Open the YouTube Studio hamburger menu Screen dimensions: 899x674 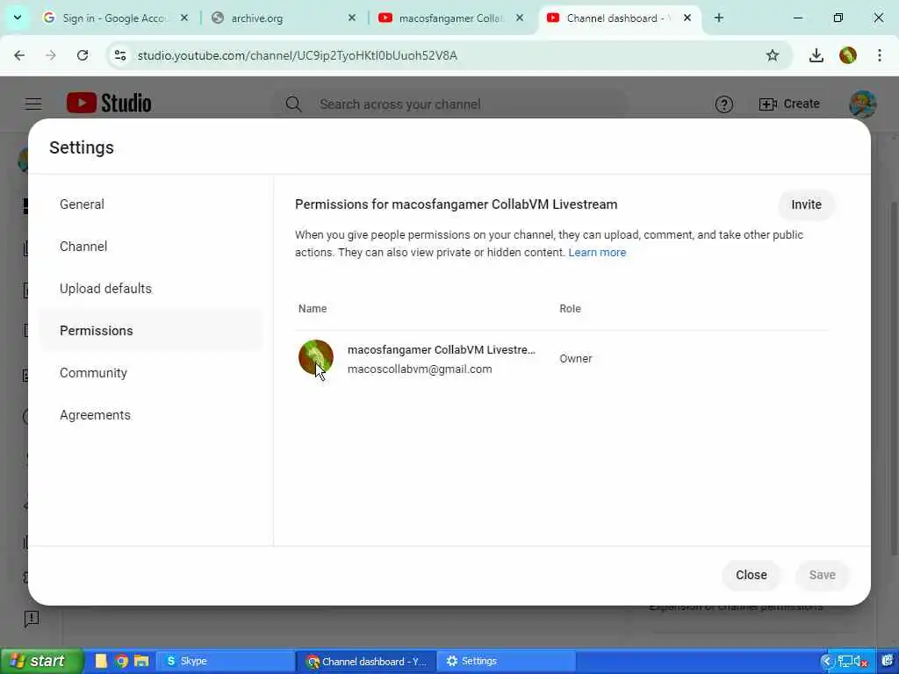point(33,104)
